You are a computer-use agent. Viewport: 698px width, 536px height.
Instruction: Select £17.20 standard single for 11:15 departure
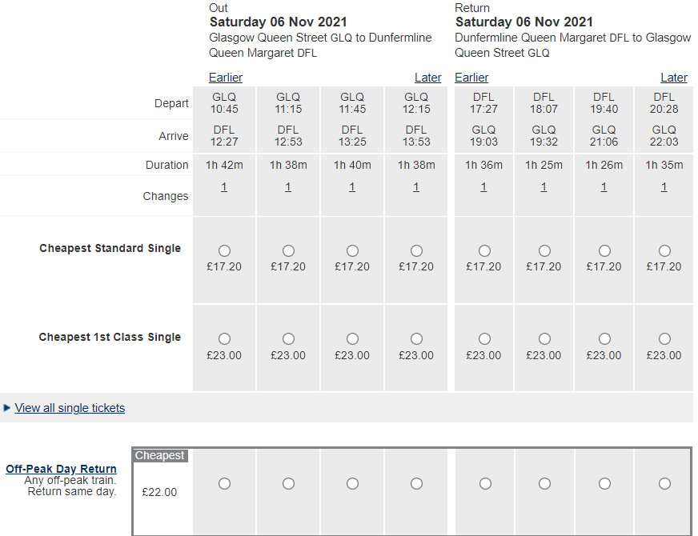click(x=288, y=251)
